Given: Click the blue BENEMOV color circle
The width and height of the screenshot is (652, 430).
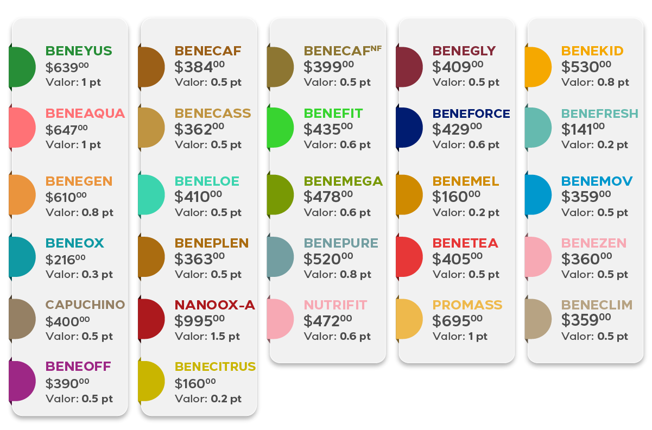Looking at the screenshot, I should [x=538, y=195].
